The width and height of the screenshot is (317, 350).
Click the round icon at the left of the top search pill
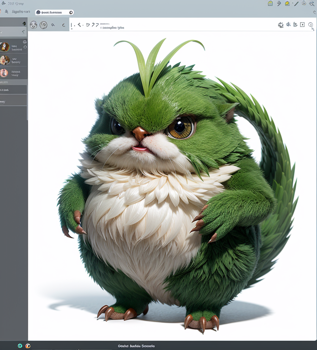coord(38,12)
